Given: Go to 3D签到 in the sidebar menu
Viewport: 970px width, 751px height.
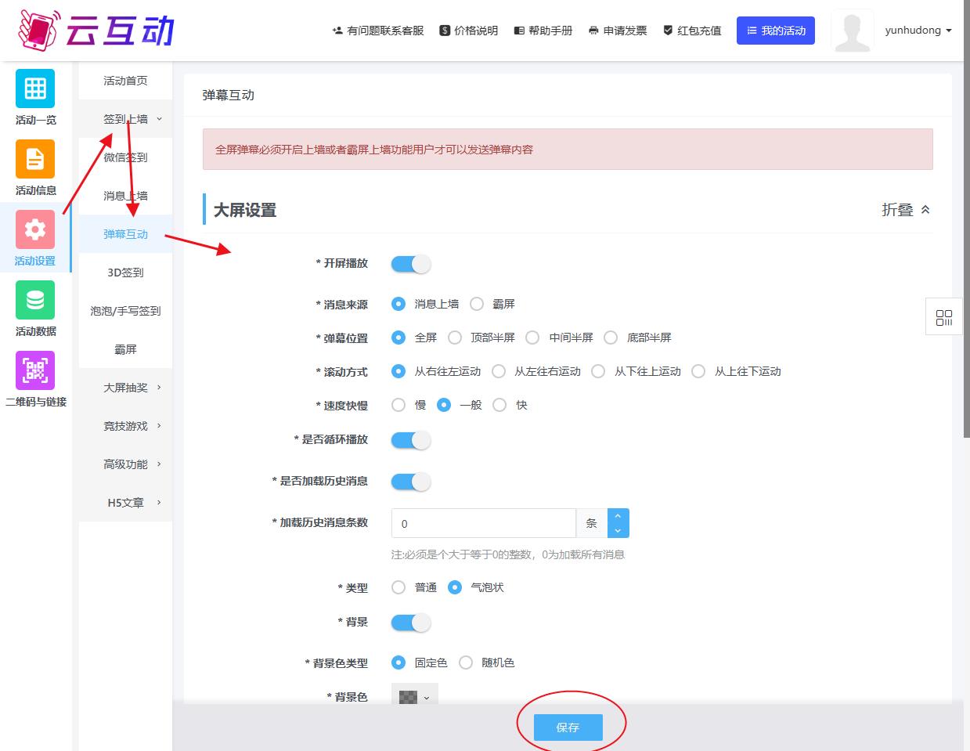Looking at the screenshot, I should [x=125, y=273].
